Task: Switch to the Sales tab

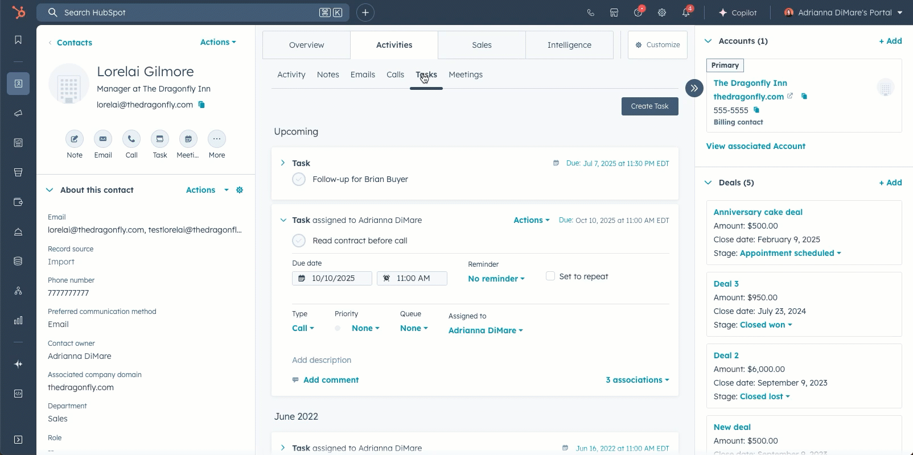Action: (482, 45)
